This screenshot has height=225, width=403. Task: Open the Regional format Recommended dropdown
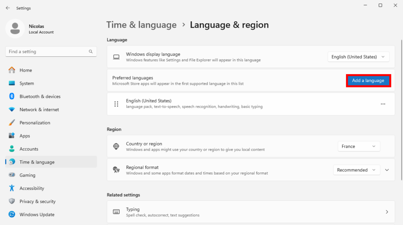[357, 170]
